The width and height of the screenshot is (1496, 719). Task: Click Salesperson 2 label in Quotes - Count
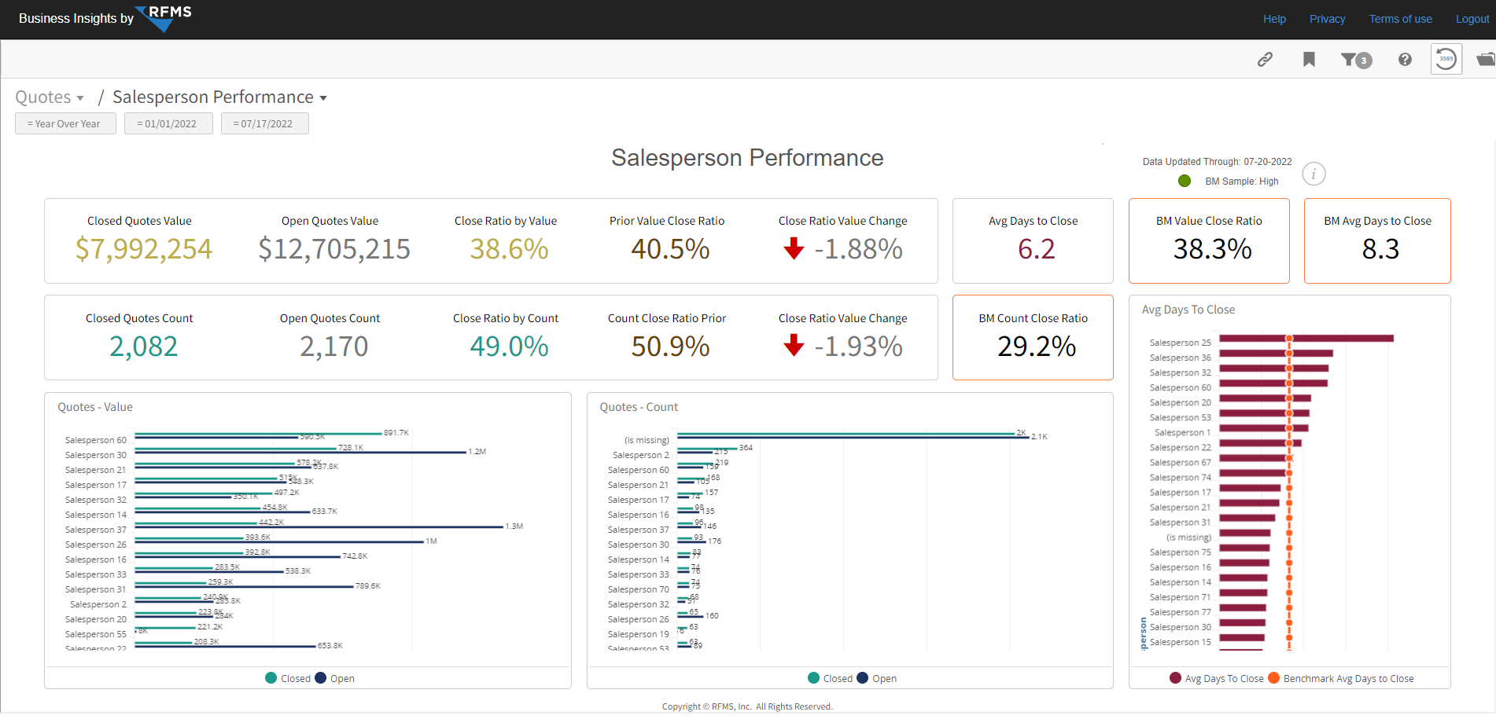point(641,455)
